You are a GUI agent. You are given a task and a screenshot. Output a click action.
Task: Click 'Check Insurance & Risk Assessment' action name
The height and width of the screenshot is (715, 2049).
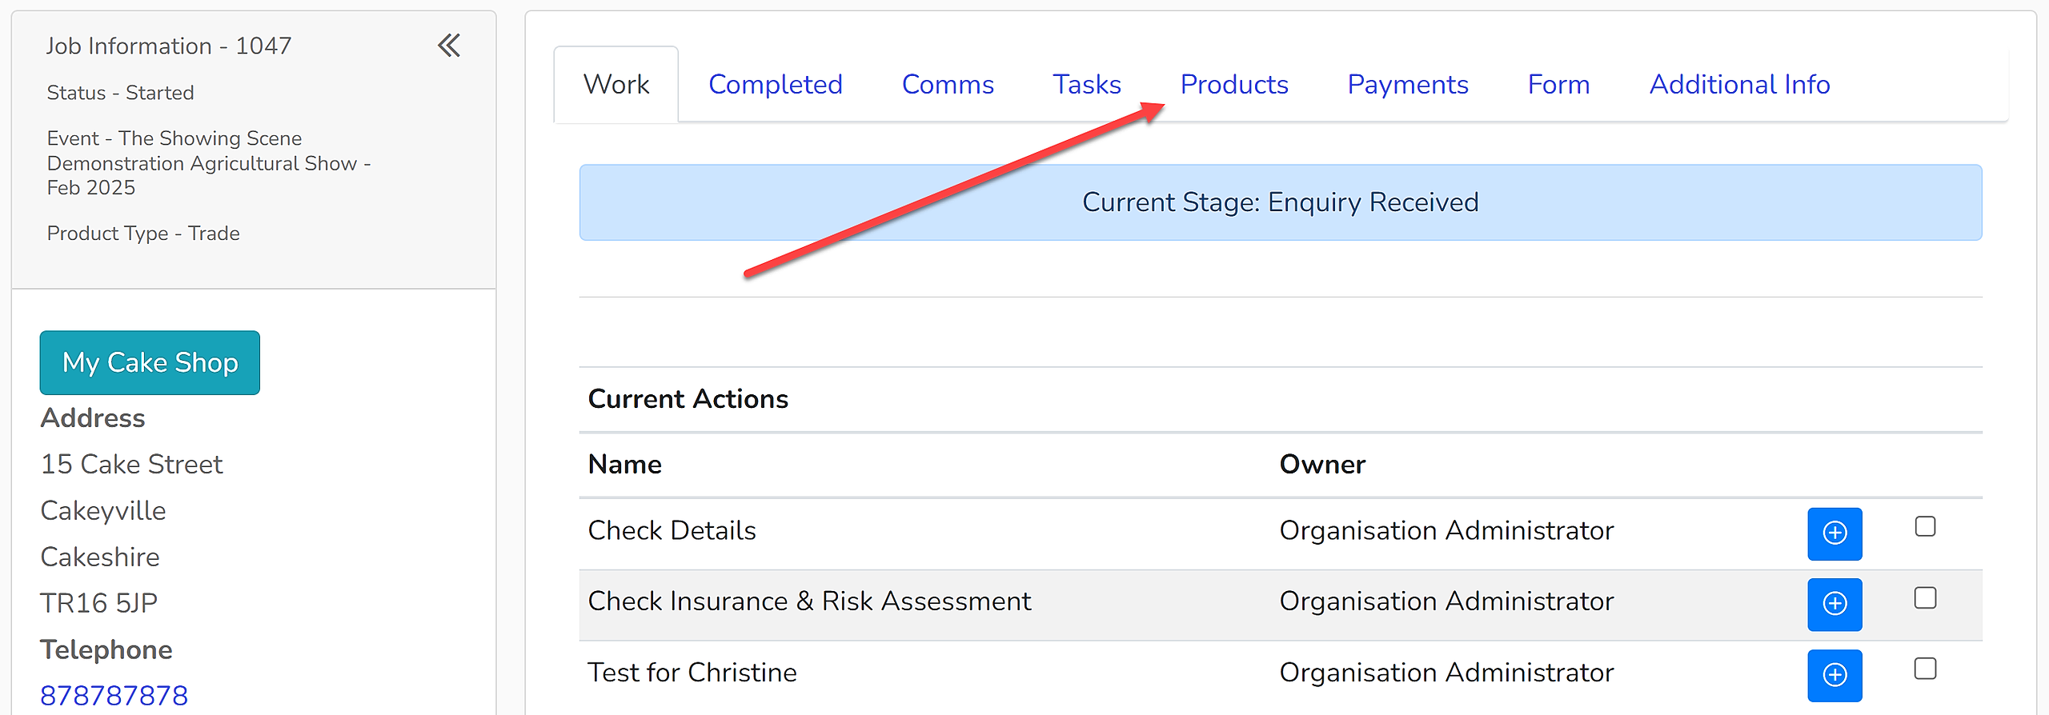809,601
